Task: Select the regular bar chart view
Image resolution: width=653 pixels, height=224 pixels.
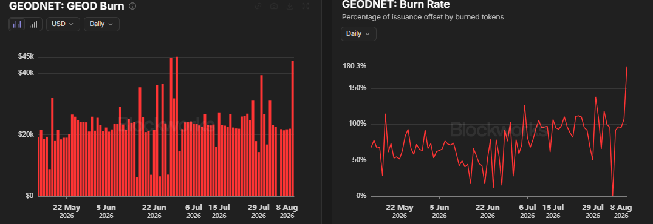Action: [x=17, y=24]
